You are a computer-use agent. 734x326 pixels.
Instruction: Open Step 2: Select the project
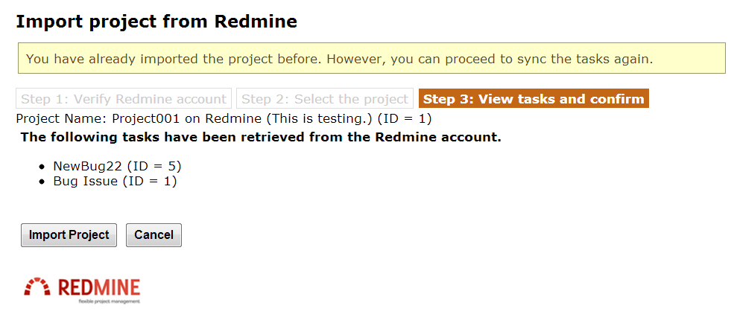click(x=325, y=99)
